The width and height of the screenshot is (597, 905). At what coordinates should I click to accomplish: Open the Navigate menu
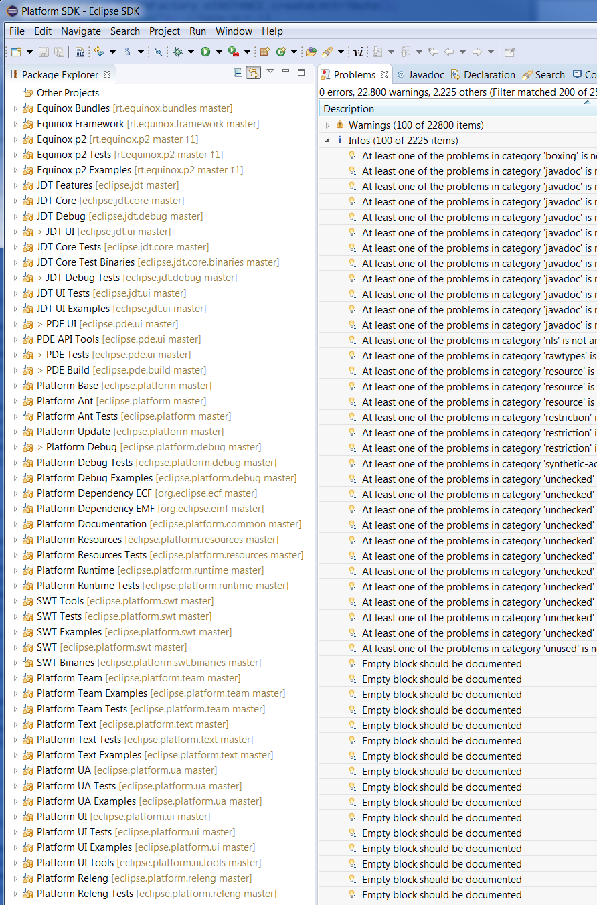pos(81,31)
